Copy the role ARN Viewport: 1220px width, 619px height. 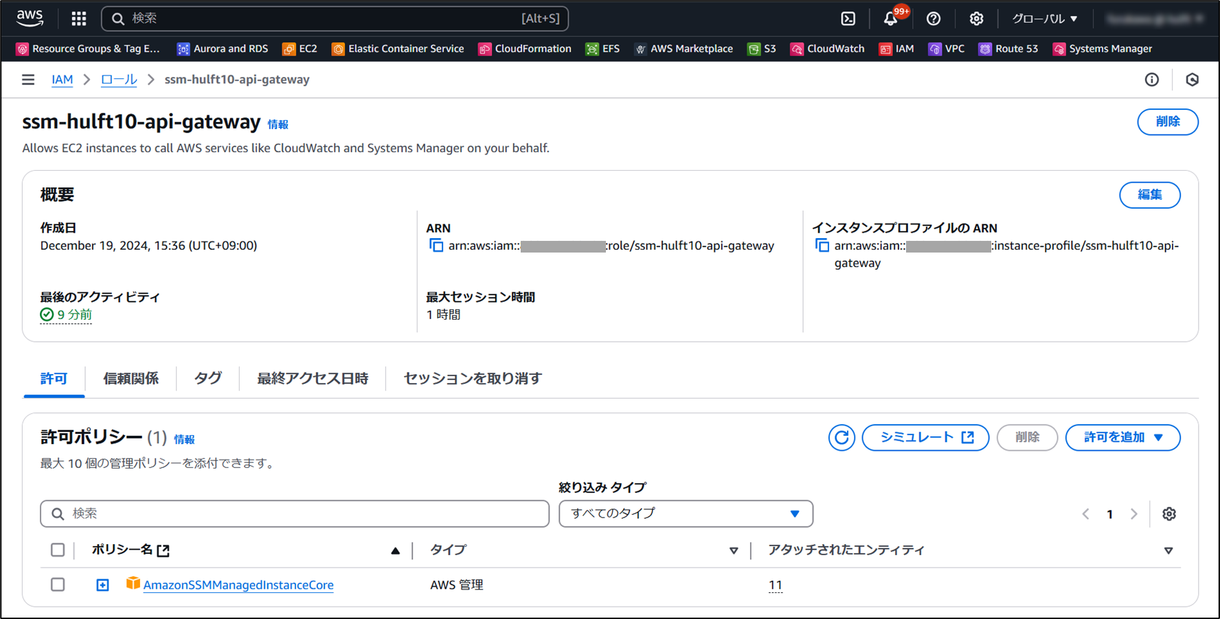click(436, 246)
